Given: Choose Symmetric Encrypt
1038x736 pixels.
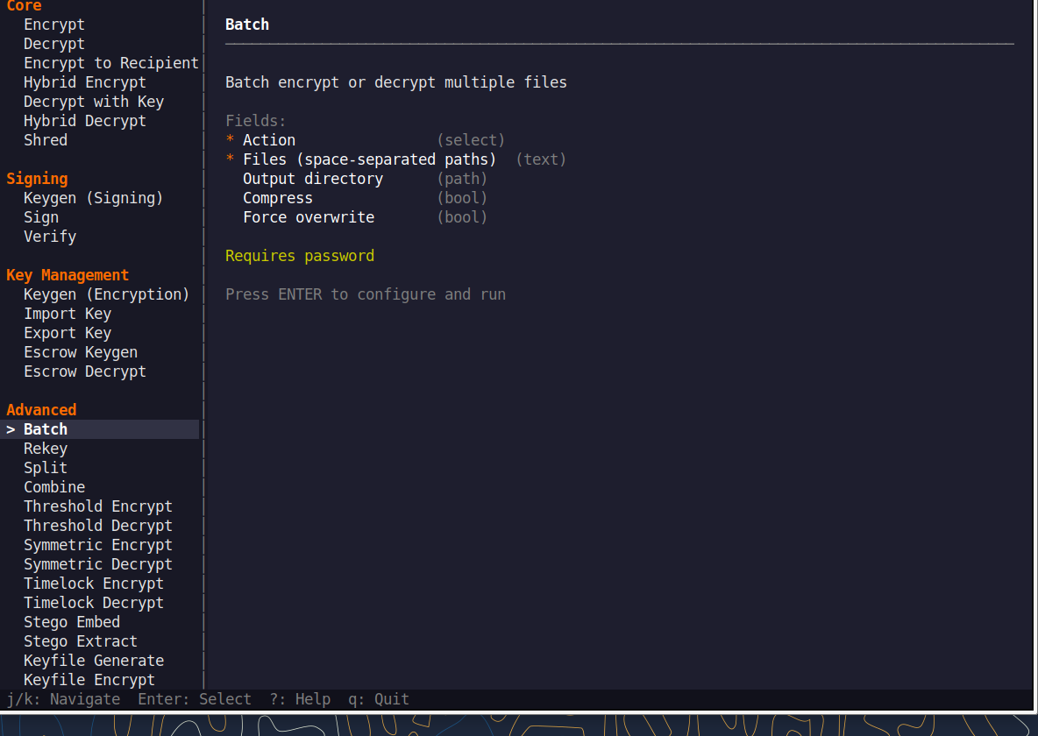Looking at the screenshot, I should (x=98, y=544).
